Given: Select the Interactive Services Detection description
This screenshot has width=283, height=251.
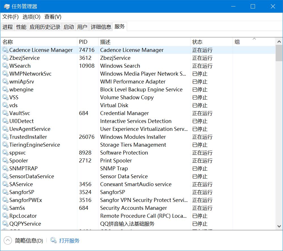Looking at the screenshot, I should click(x=136, y=121).
